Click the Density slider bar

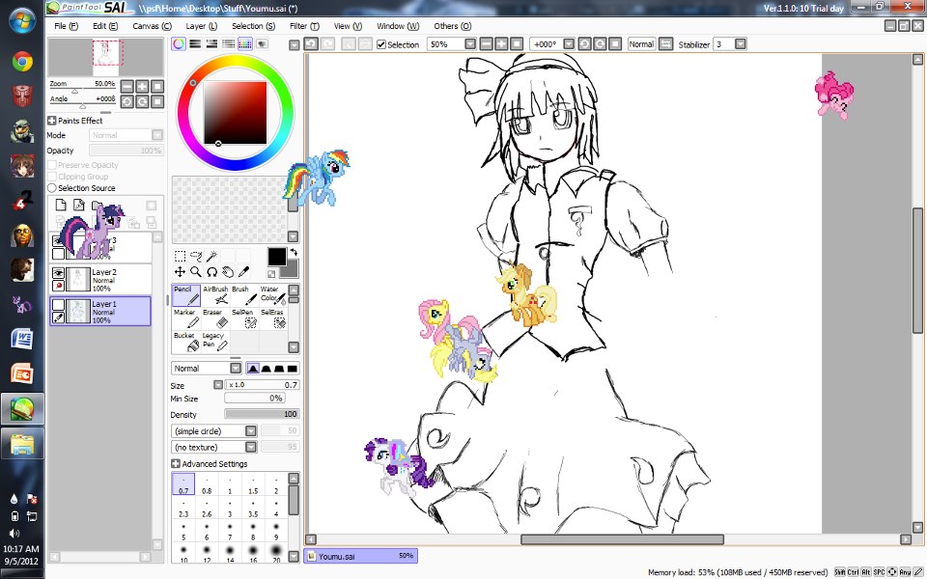tap(262, 414)
